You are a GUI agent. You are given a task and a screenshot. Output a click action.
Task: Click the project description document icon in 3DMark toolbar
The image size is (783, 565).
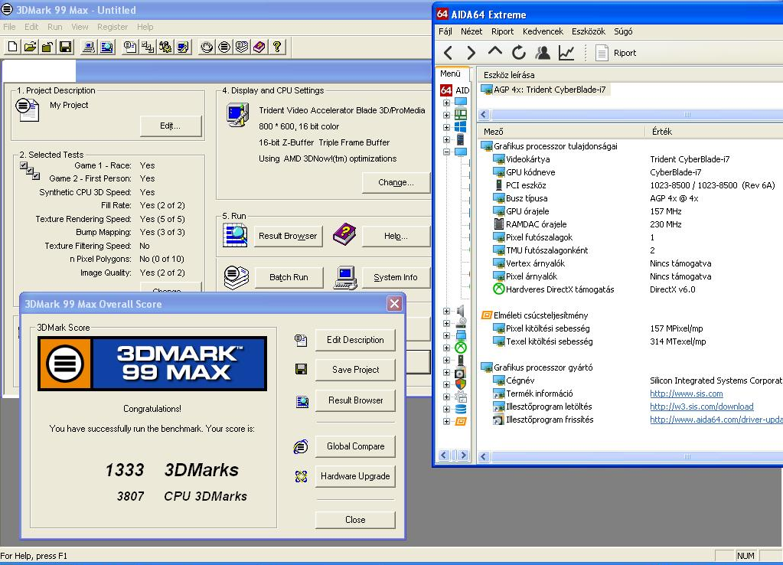click(130, 47)
